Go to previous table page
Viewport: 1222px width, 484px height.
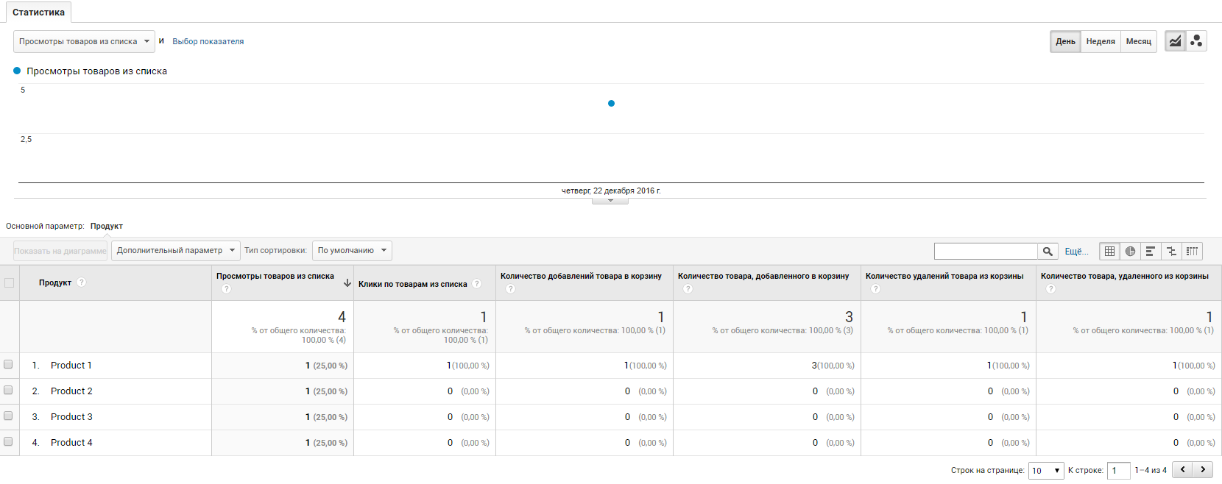pos(1182,469)
